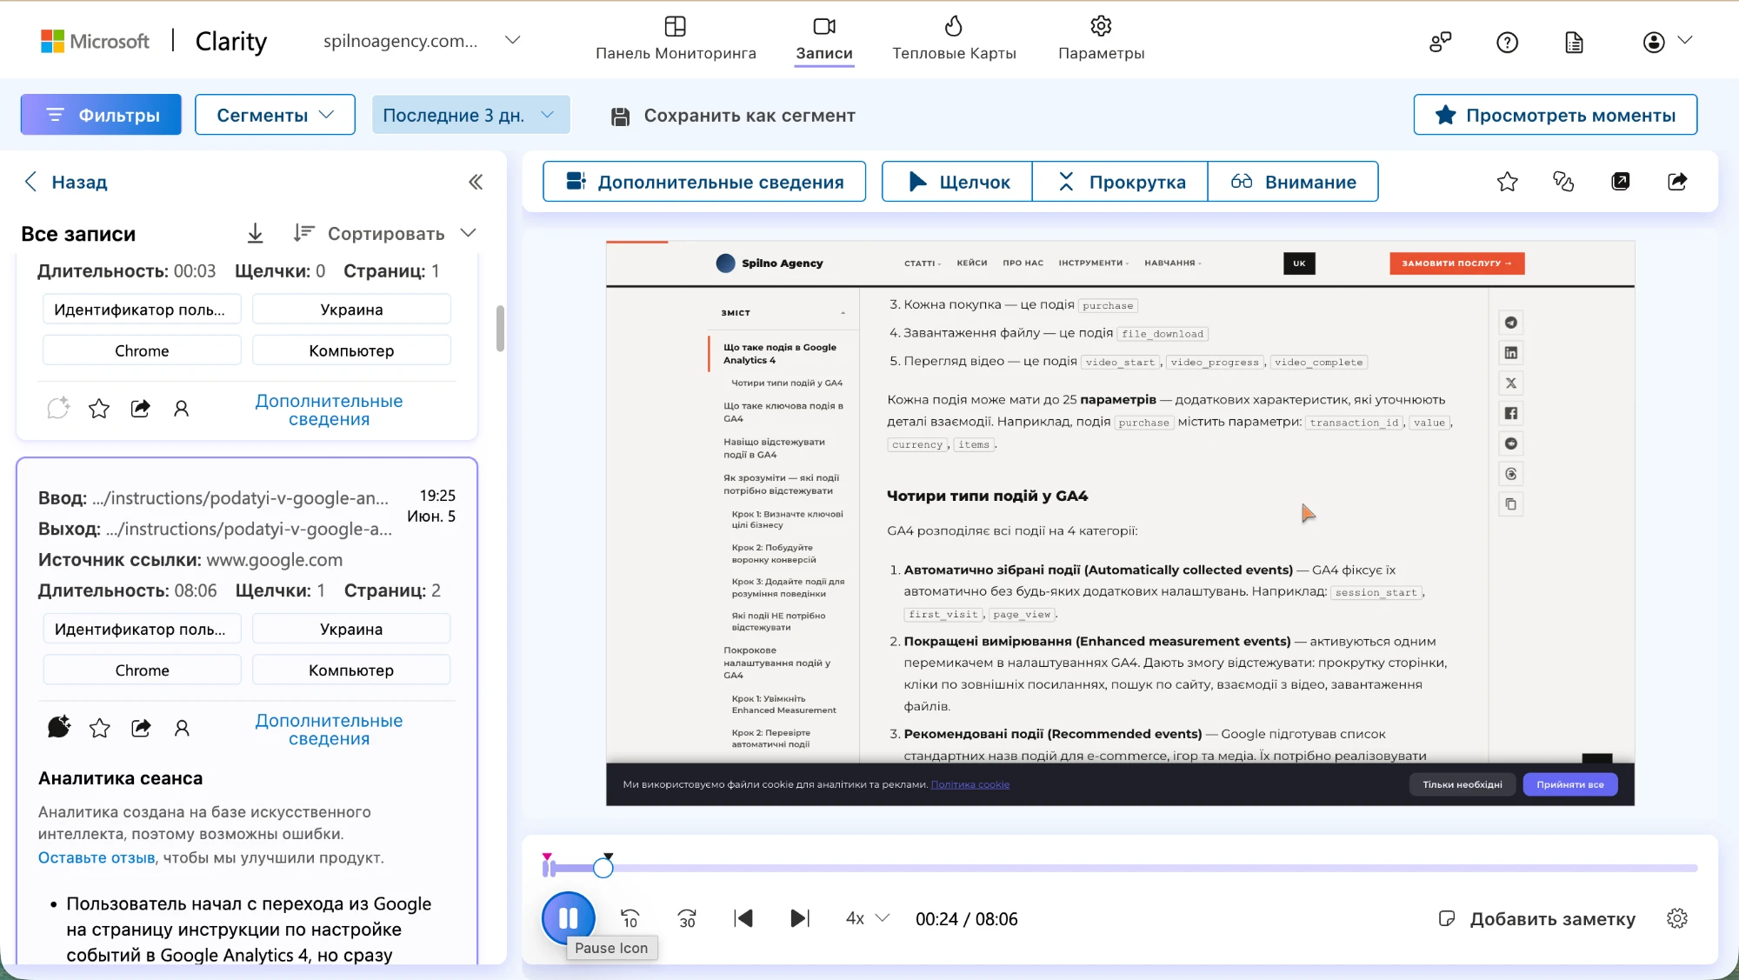Click Украина tag on selected recording
The image size is (1739, 980).
(x=351, y=629)
